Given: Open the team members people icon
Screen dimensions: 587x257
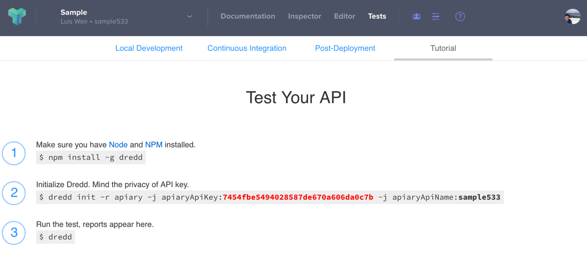Looking at the screenshot, I should click(416, 16).
